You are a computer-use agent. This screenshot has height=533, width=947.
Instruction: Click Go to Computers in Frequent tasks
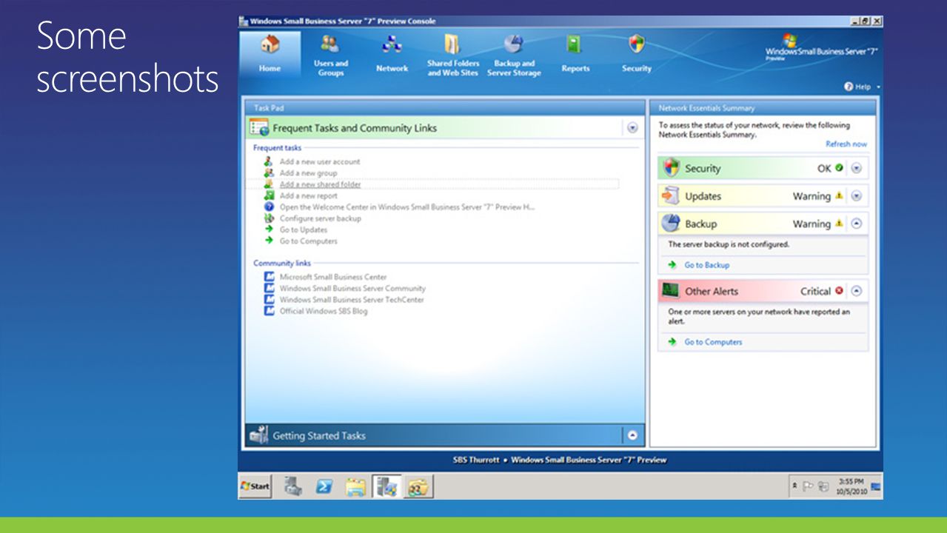click(308, 241)
